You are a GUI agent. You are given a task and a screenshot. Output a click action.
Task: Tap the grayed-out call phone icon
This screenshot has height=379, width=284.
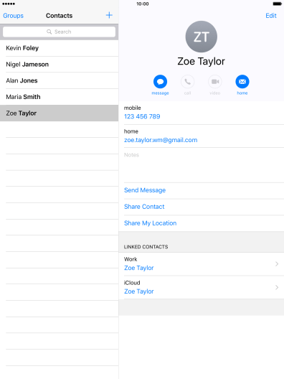tap(187, 82)
